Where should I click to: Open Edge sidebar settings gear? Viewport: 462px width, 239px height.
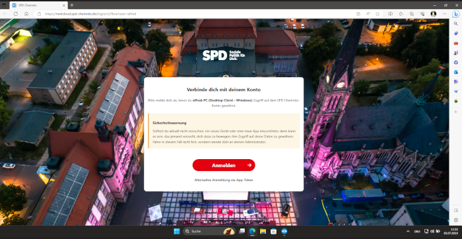[x=456, y=220]
